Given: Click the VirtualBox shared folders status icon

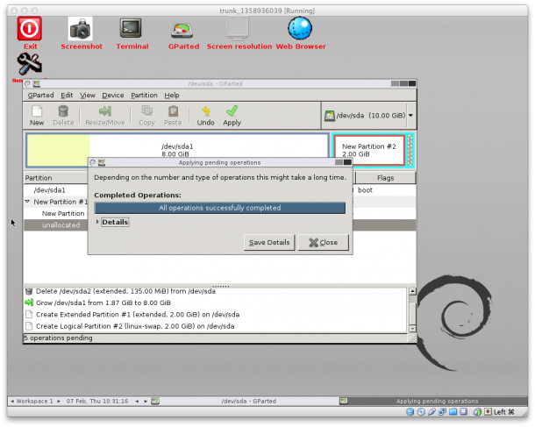Looking at the screenshot, I should click(453, 411).
